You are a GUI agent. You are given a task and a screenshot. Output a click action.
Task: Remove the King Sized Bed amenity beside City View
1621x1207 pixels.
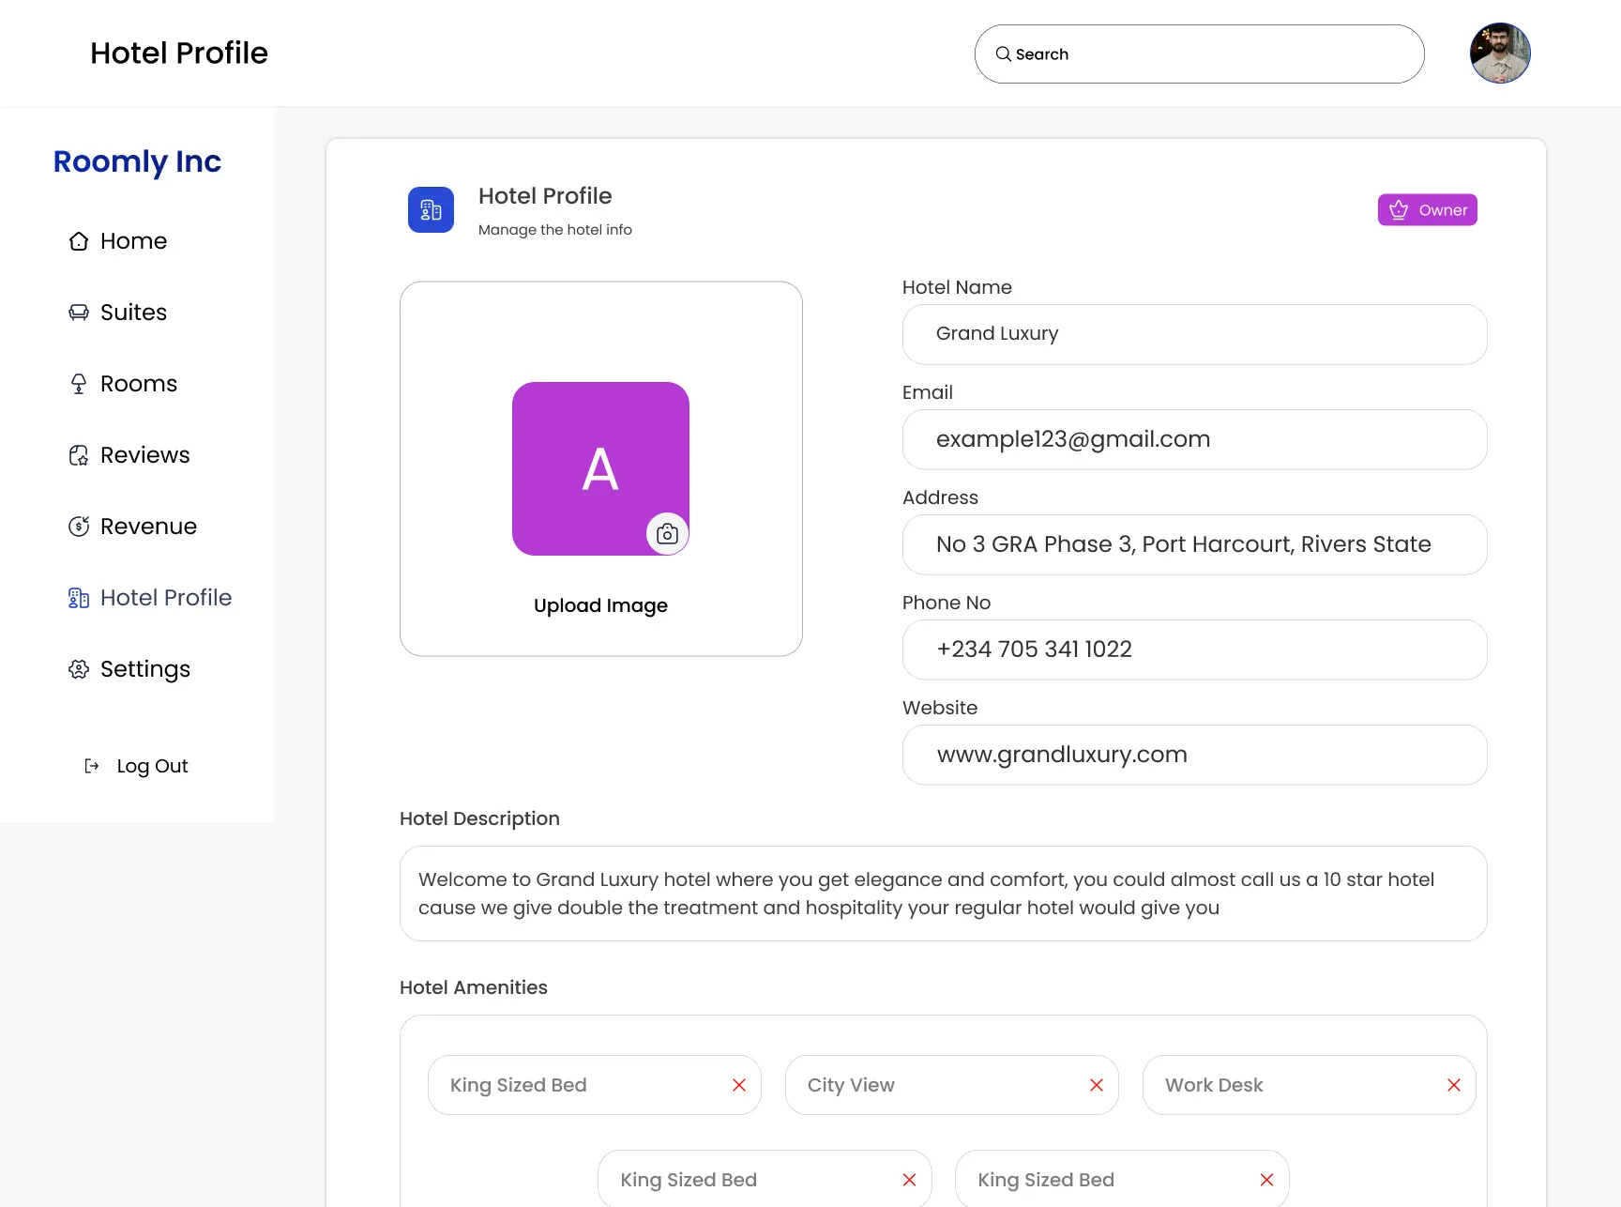739,1085
